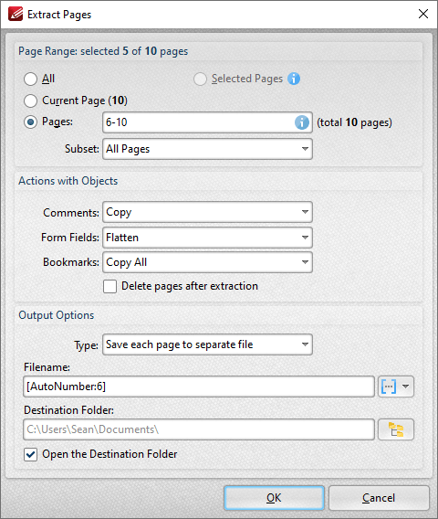Open the Comments dropdown
This screenshot has width=438, height=519.
pos(208,212)
